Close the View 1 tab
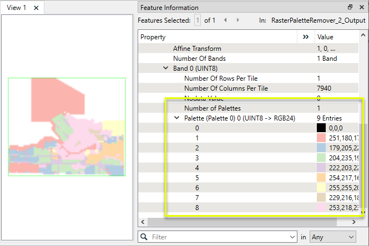The width and height of the screenshot is (369, 246). point(36,8)
